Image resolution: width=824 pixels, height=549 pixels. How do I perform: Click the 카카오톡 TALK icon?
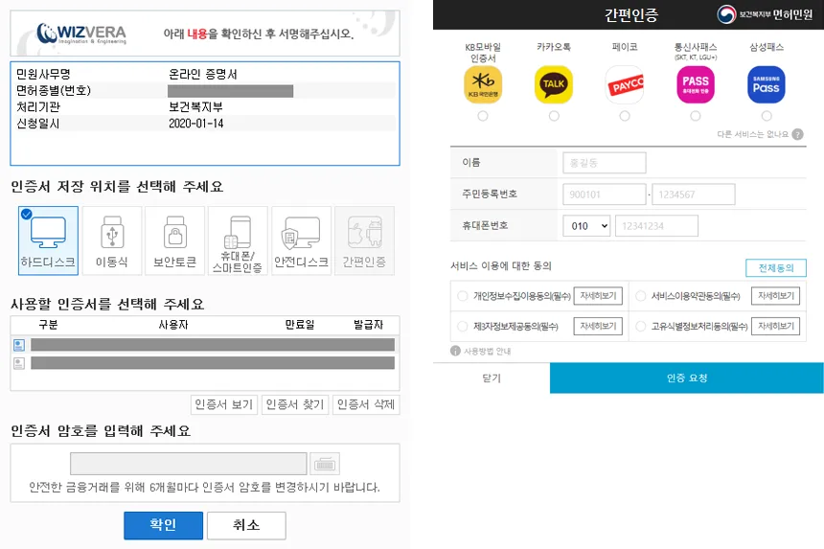click(554, 85)
